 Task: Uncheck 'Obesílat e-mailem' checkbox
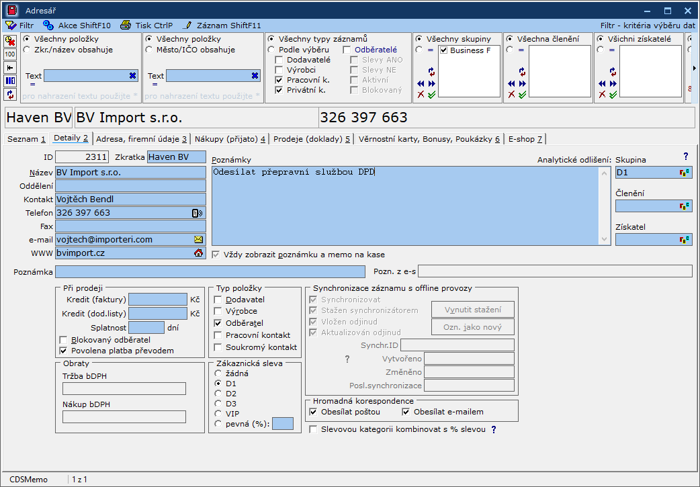406,412
